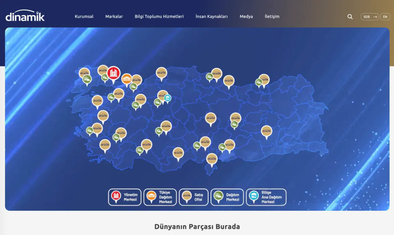The image size is (394, 235).
Task: Filter map by Yönetim Merkezi legend
Action: (125, 197)
